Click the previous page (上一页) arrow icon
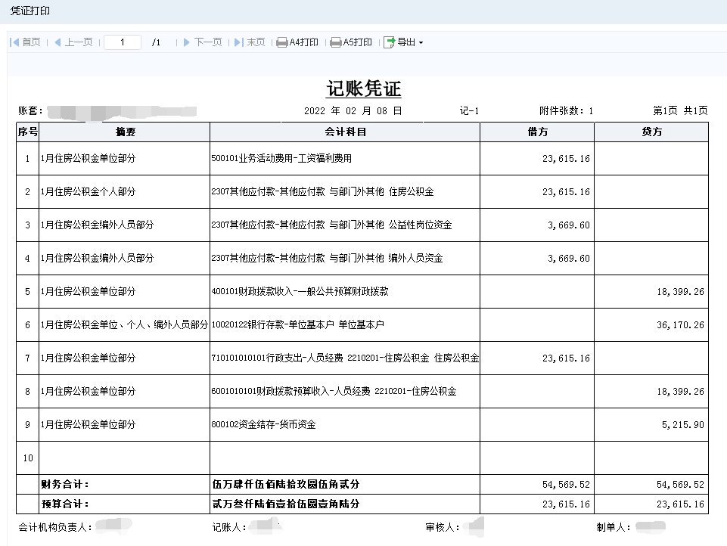This screenshot has height=546, width=727. pyautogui.click(x=58, y=42)
